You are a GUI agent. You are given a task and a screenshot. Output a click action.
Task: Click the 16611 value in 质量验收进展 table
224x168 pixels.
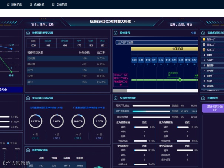(67, 165)
